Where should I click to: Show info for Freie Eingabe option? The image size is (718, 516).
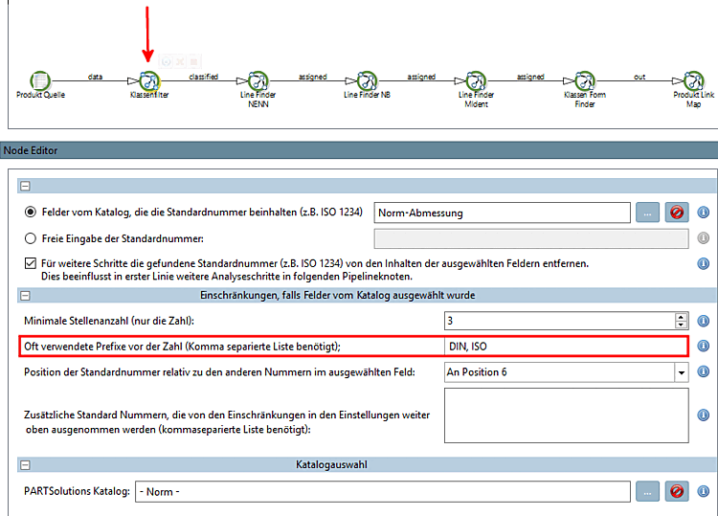(704, 238)
